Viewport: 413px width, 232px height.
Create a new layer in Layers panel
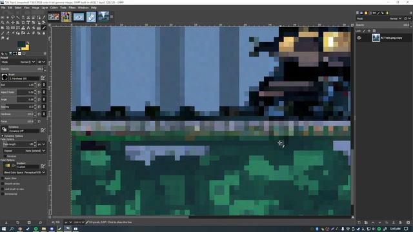pyautogui.click(x=359, y=222)
